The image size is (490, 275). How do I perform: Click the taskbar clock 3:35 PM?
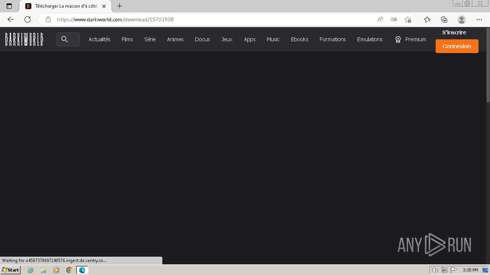point(470,270)
